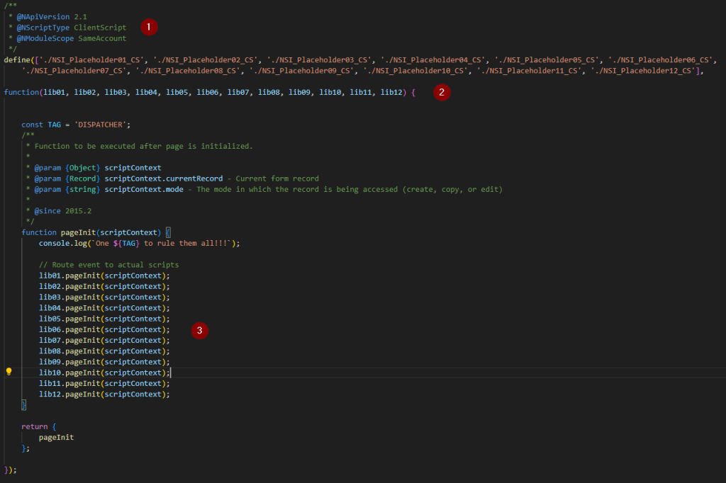Click the './NSI_Placeholder10_CS' string
This screenshot has width=726, height=483.
coord(415,71)
